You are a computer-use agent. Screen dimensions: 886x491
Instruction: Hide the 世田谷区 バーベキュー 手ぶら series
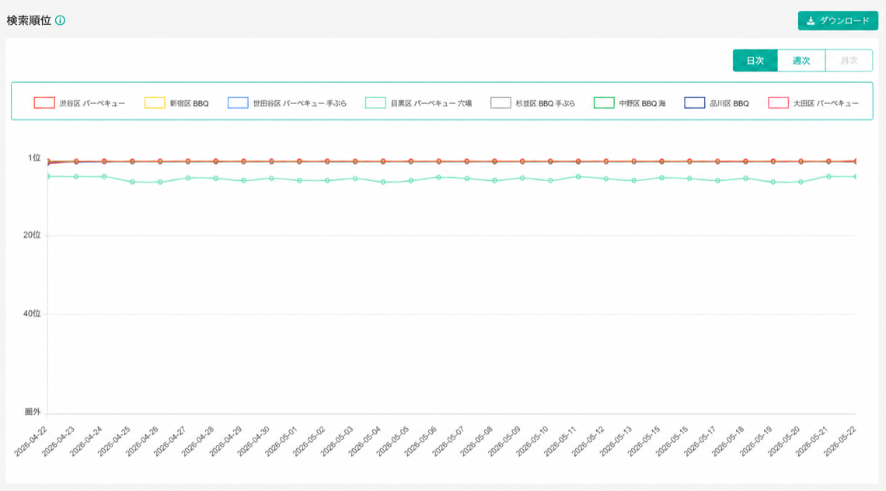(287, 103)
